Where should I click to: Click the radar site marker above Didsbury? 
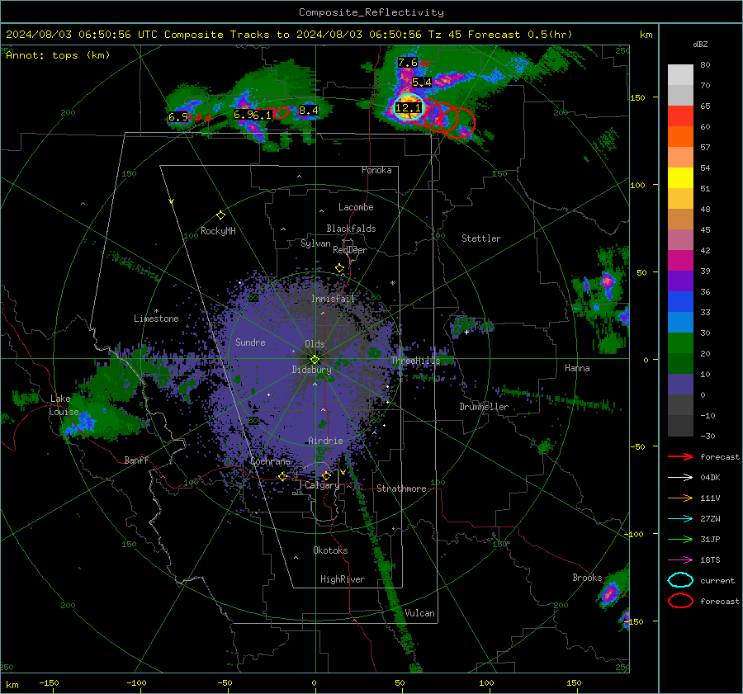315,360
